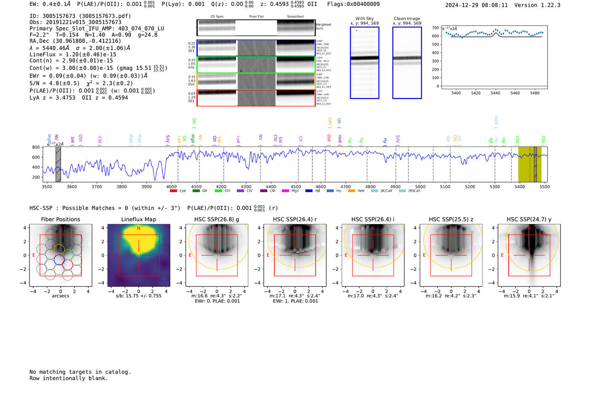The image size is (590, 401).
Task: Click the blue fiber circle in Fiber Positions
Action: coord(59,260)
